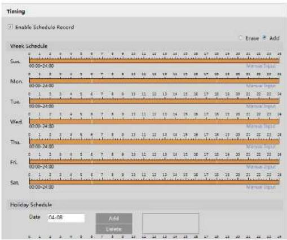Screen dimensions: 287x240
Task: Click the Wednesday schedule timeline bar
Action: pos(154,121)
